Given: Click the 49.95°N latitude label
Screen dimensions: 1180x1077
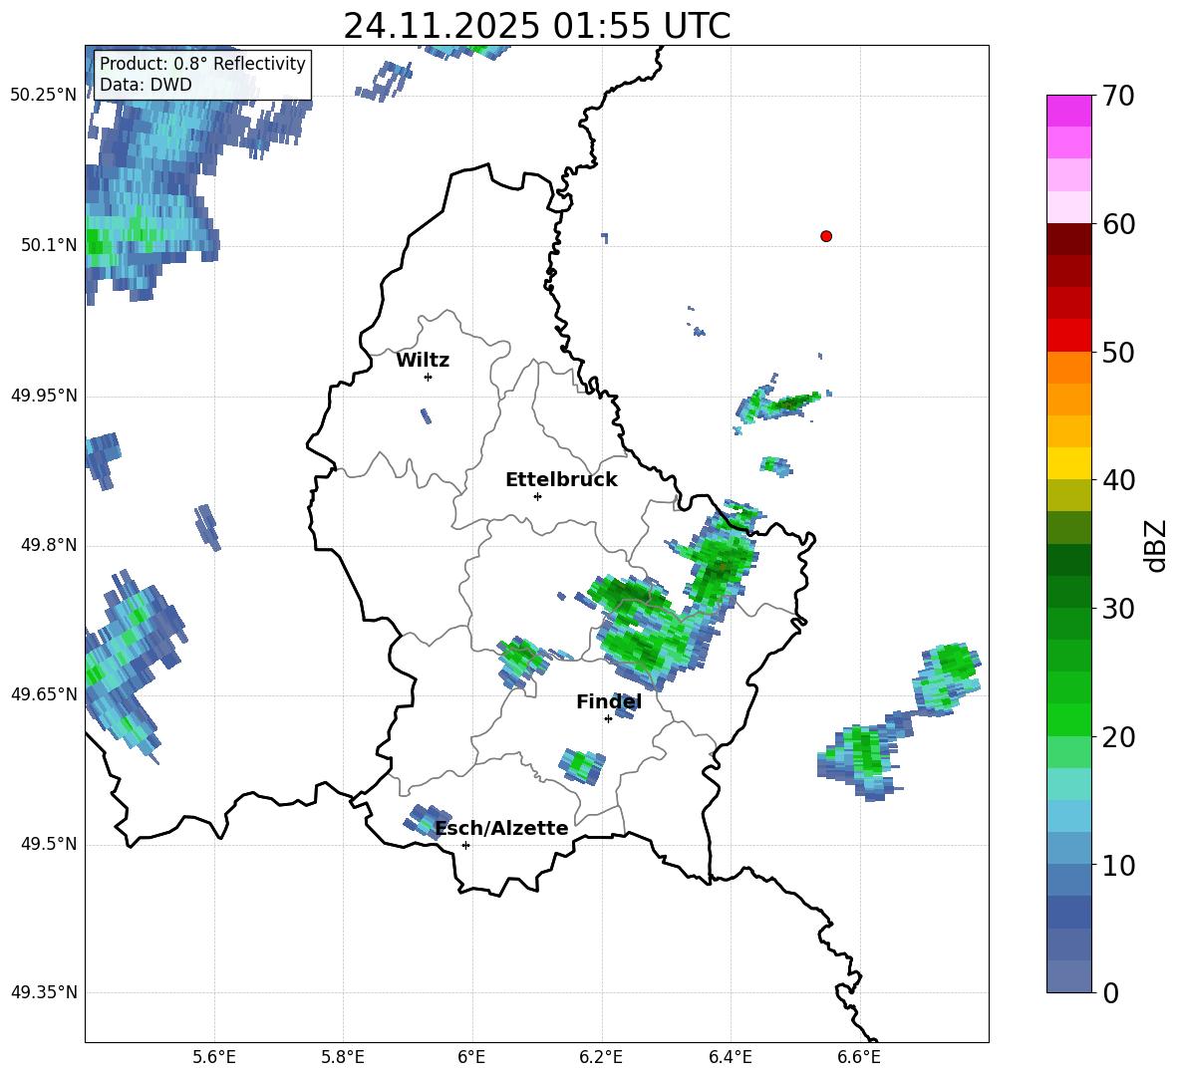Looking at the screenshot, I should (44, 396).
